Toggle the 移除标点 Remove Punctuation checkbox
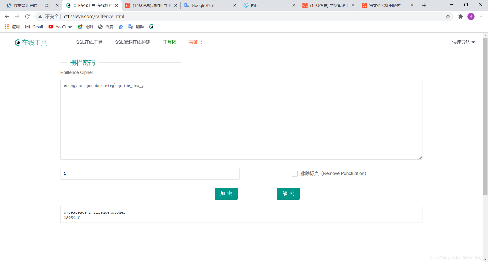Image resolution: width=488 pixels, height=262 pixels. point(295,173)
